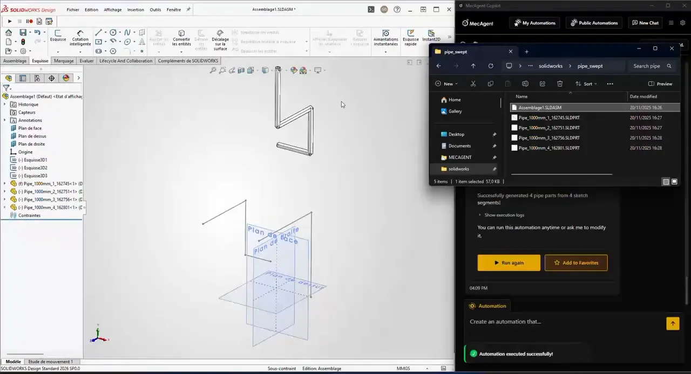Switch to the Evaluer ribbon tab

[86, 61]
